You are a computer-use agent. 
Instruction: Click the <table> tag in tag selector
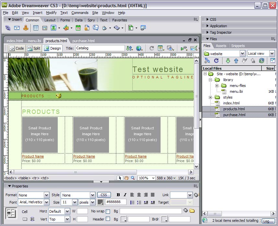coord(24,178)
